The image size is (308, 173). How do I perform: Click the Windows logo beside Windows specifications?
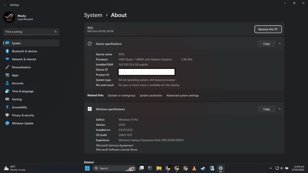pos(90,109)
